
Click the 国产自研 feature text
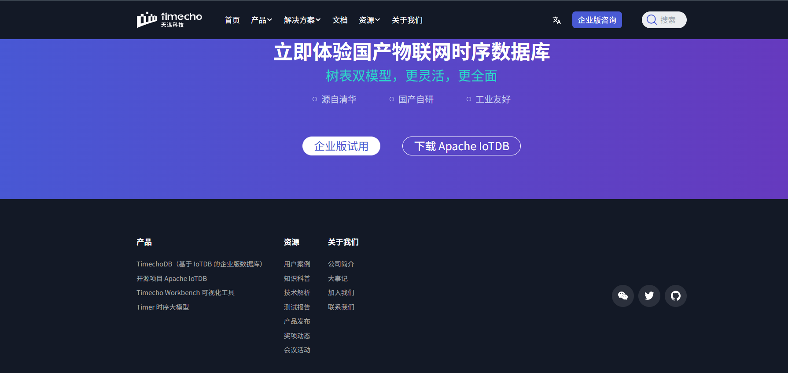[x=416, y=100]
